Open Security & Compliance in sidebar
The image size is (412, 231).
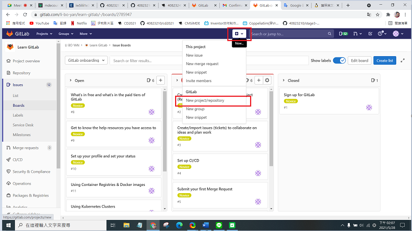tap(31, 172)
